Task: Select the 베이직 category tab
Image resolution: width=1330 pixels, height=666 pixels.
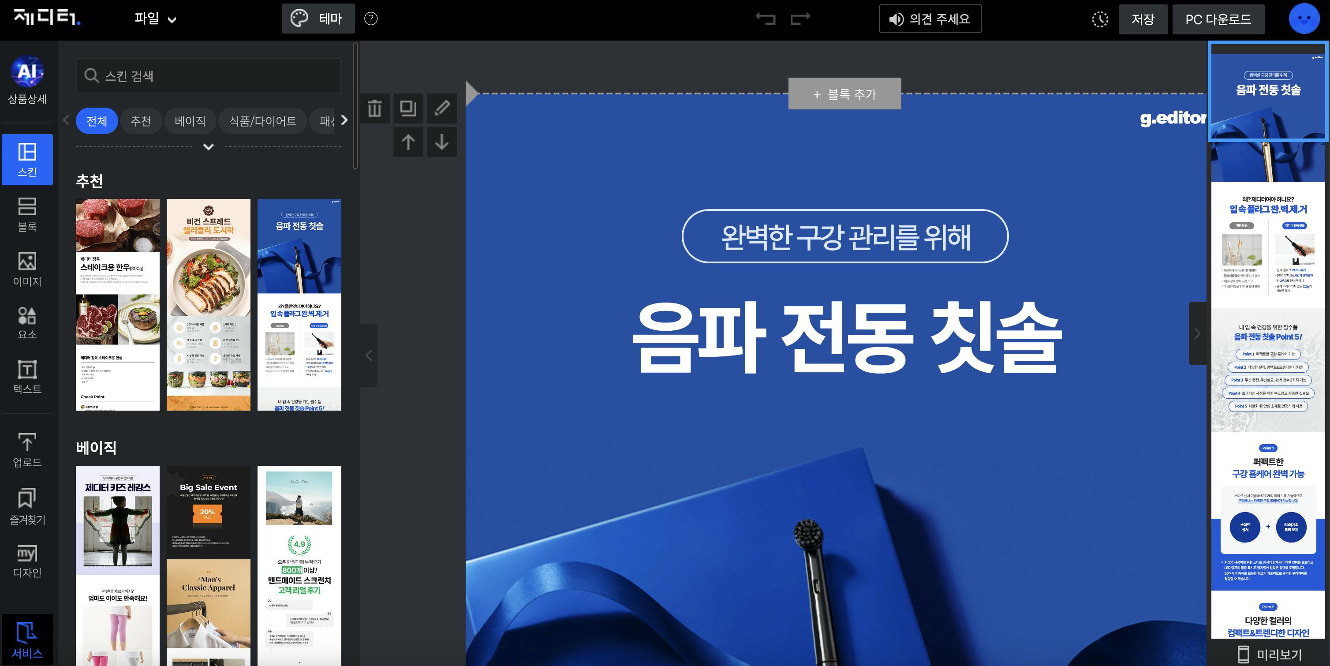Action: tap(190, 121)
